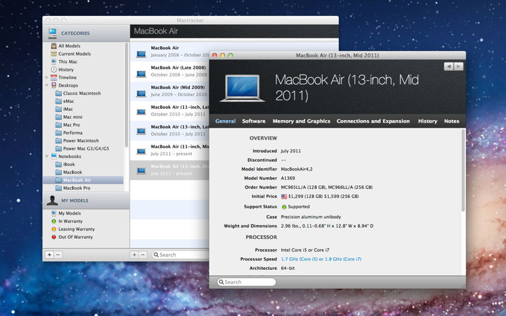The width and height of the screenshot is (506, 316).
Task: Click green Supported status icon
Action: pos(284,207)
